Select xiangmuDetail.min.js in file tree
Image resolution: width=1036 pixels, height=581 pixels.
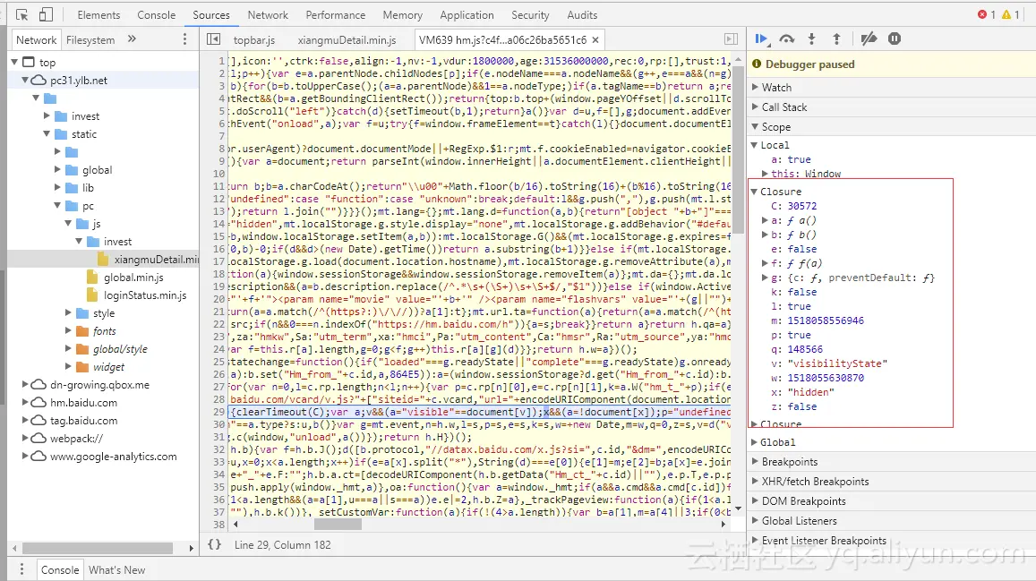tap(156, 260)
